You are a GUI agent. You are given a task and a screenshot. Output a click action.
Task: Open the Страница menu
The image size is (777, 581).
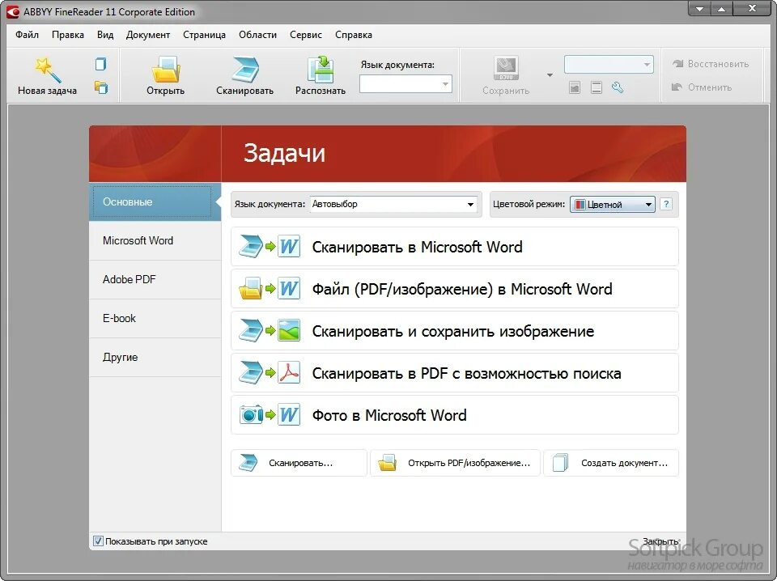pos(204,35)
